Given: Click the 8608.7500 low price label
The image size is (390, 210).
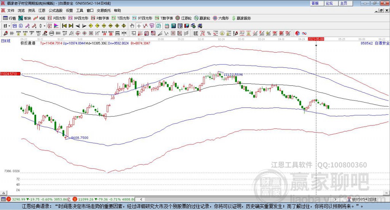Looking at the screenshot, I should pyautogui.click(x=80, y=138).
